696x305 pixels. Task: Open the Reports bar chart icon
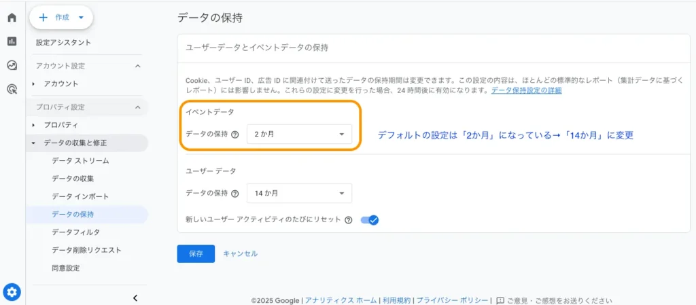click(x=12, y=41)
